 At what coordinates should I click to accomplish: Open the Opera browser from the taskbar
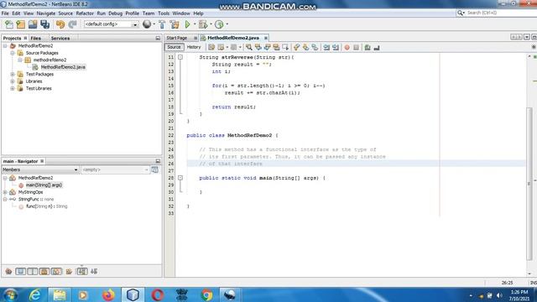click(x=157, y=294)
